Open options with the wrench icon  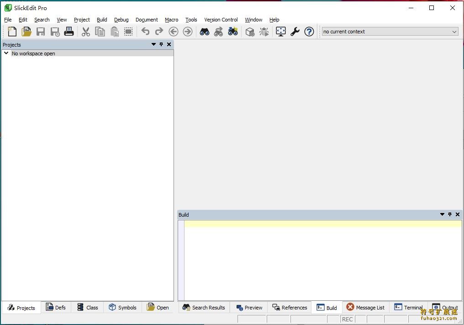tap(295, 32)
